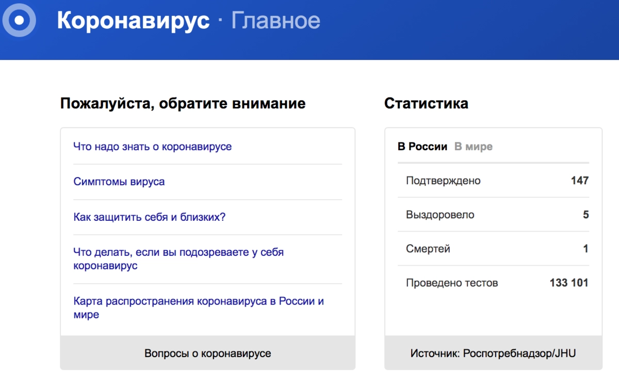Click the 'Пожалуйста, обратите внимание' heading
The image size is (619, 371).
click(183, 103)
